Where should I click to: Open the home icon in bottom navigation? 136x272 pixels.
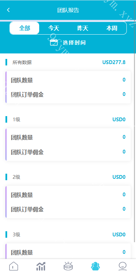tap(14, 266)
